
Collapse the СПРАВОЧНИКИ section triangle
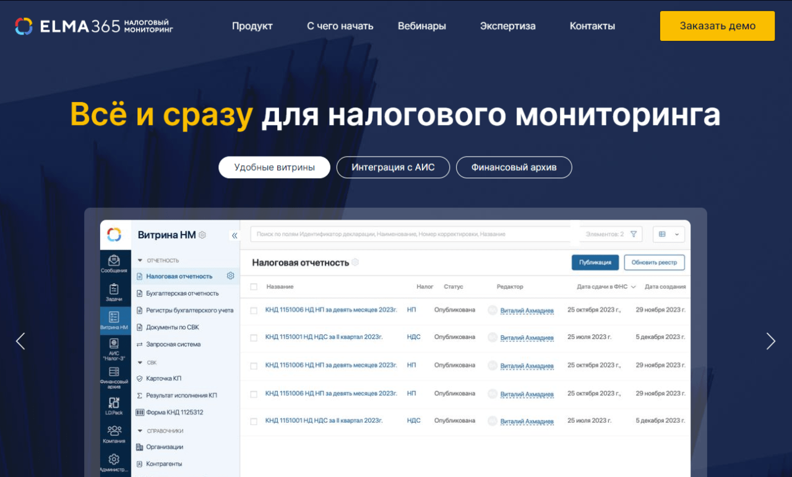[x=140, y=431]
